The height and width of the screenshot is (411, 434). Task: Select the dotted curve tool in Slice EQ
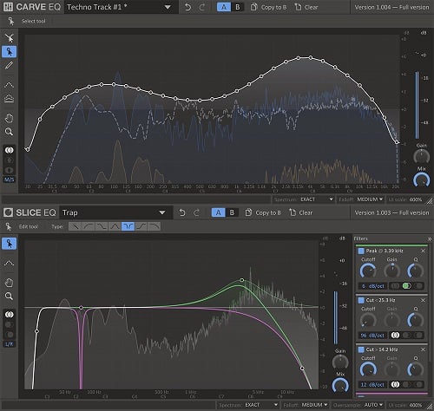point(9,263)
